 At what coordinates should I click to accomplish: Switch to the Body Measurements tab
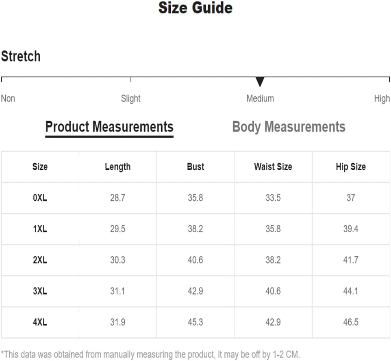pyautogui.click(x=289, y=127)
